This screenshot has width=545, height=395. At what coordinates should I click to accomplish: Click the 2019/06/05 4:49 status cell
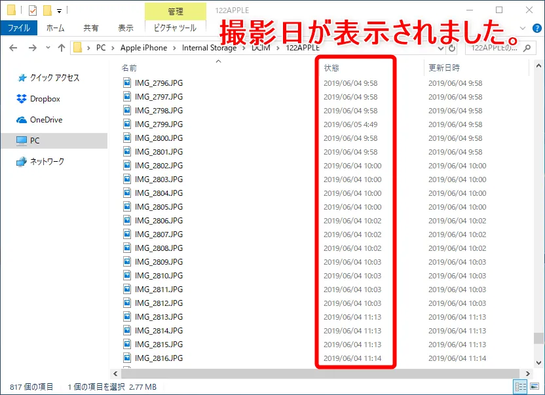pyautogui.click(x=350, y=124)
